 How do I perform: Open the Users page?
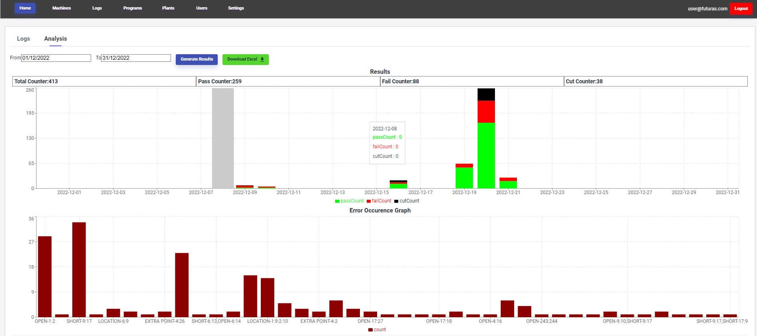tap(202, 8)
